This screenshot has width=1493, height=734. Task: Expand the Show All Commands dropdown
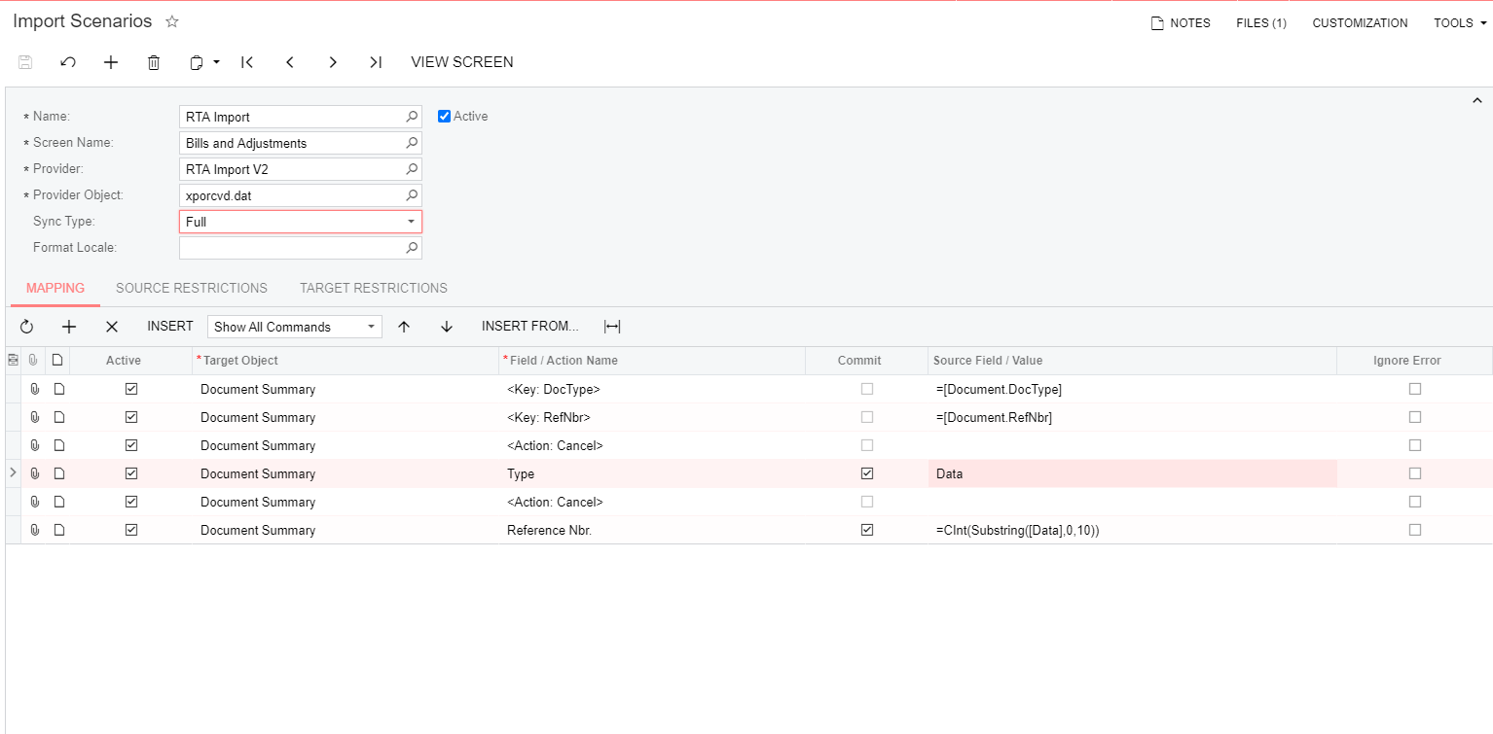coord(371,327)
